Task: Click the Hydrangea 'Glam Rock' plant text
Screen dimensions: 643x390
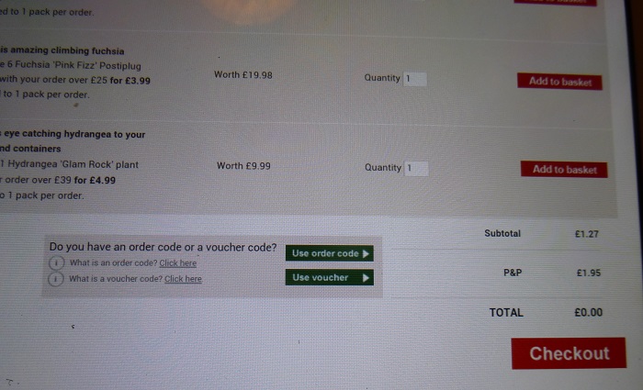Action: point(69,164)
